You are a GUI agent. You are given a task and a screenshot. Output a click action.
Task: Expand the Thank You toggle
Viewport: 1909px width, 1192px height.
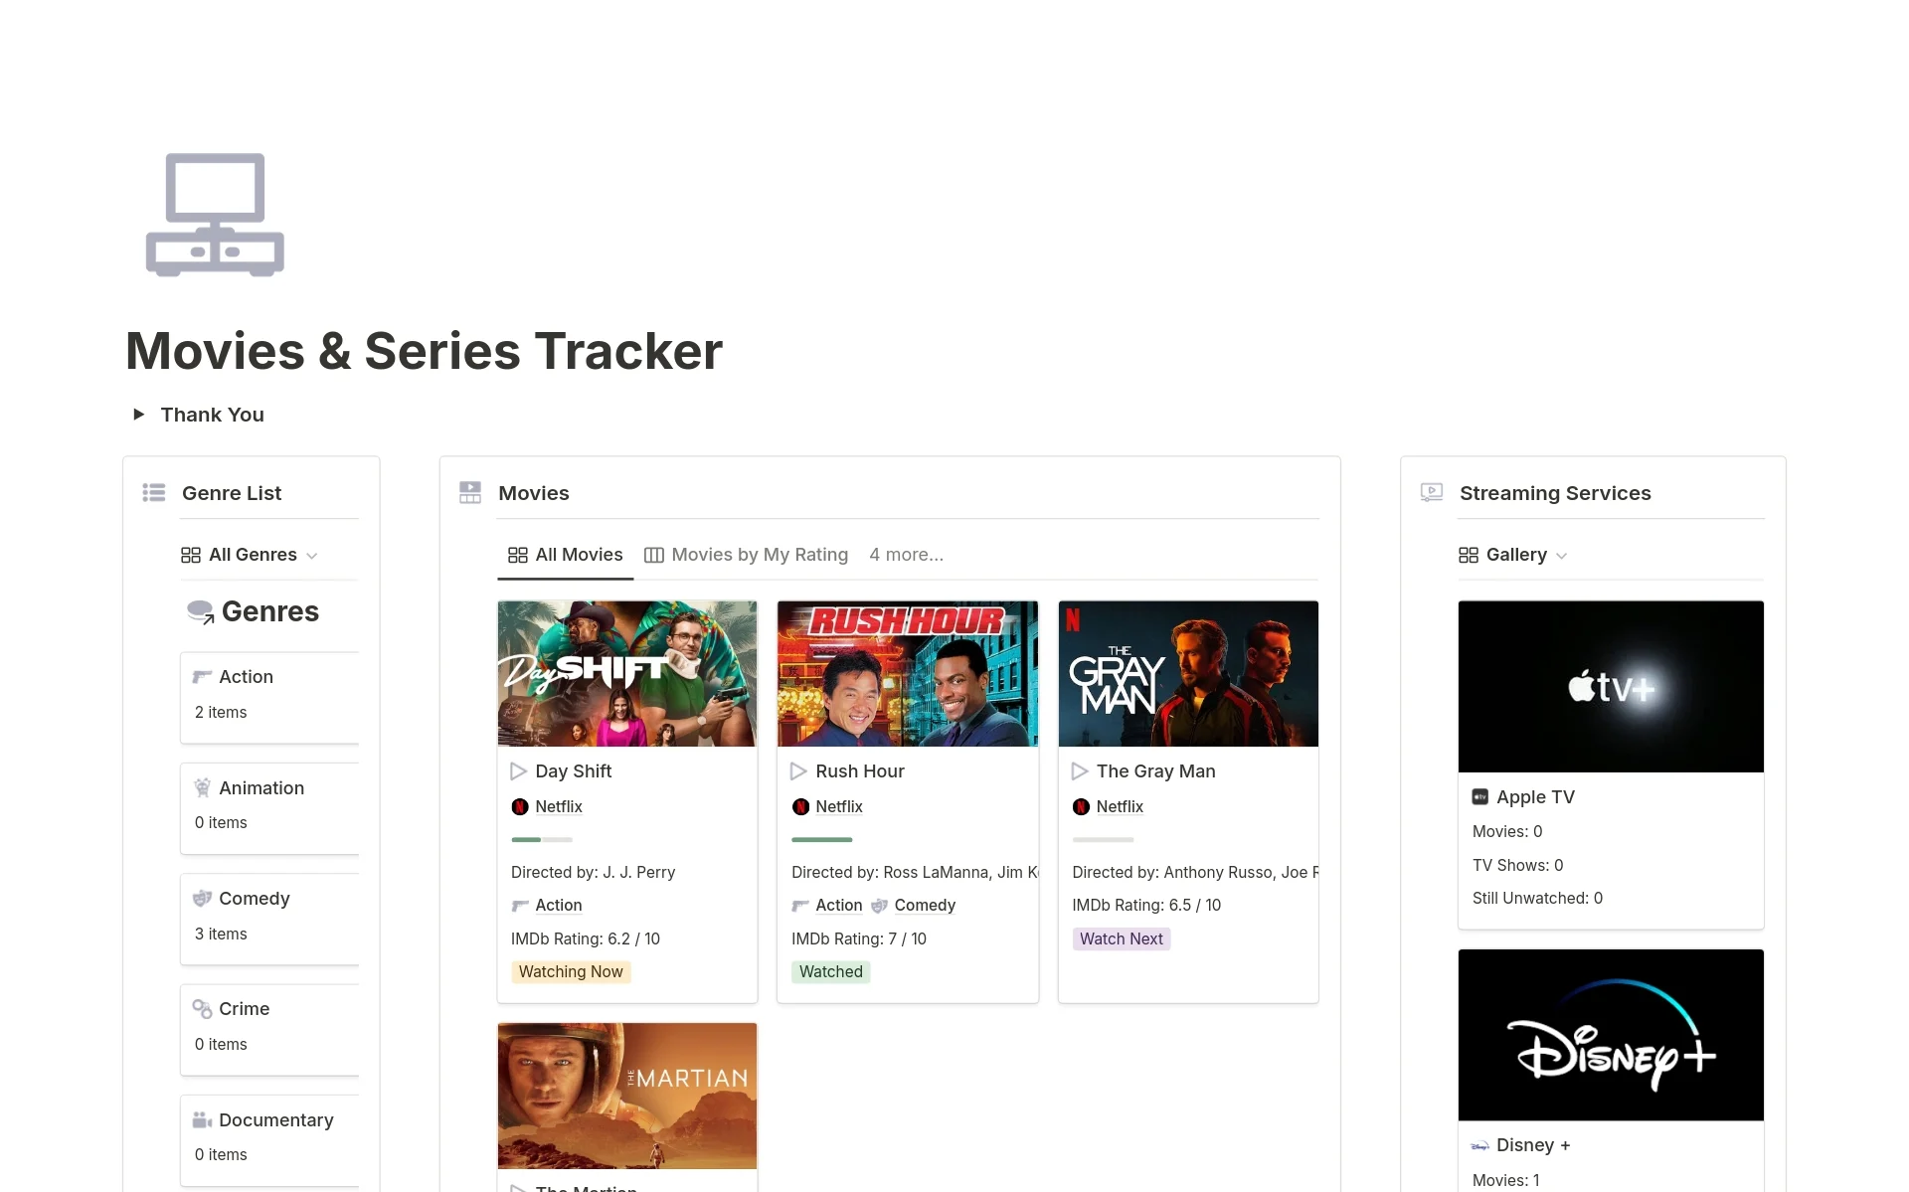point(139,415)
